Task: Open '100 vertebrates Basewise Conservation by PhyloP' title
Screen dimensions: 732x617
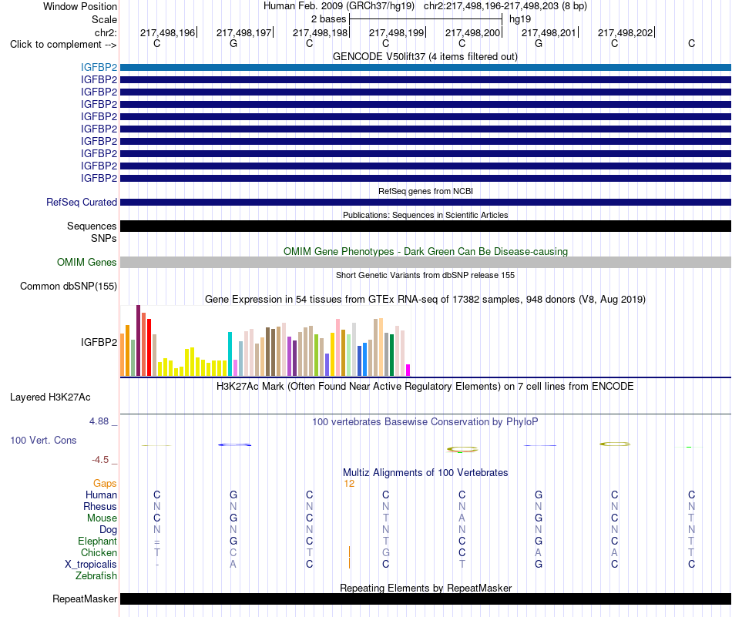Action: point(425,422)
